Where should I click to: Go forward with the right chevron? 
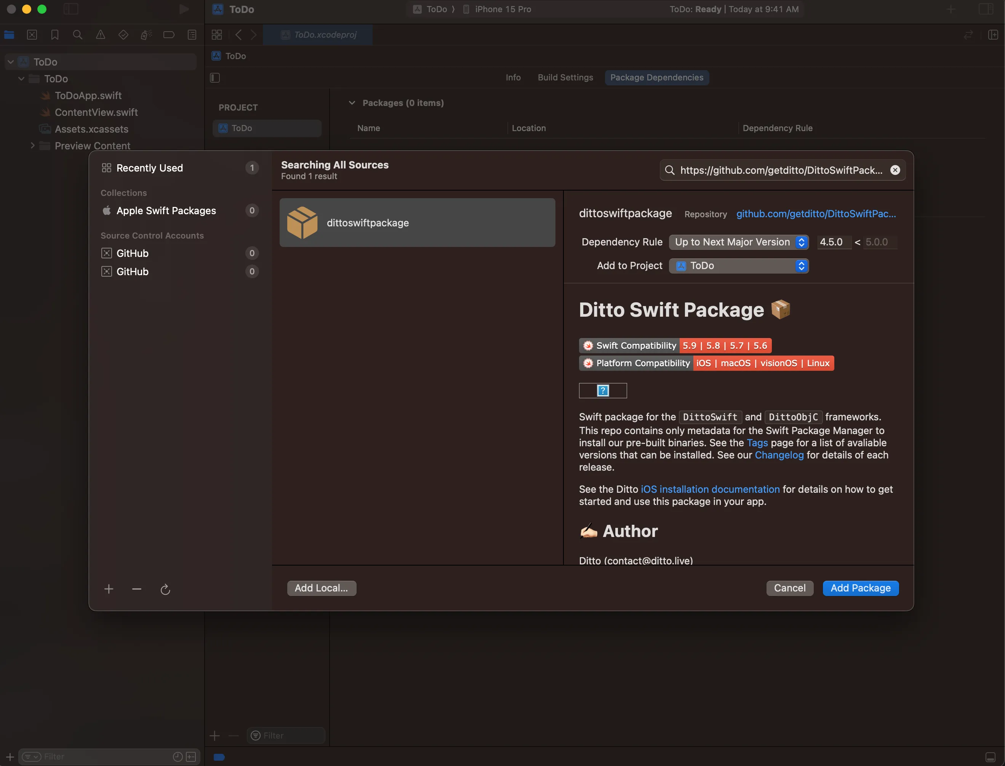point(254,35)
